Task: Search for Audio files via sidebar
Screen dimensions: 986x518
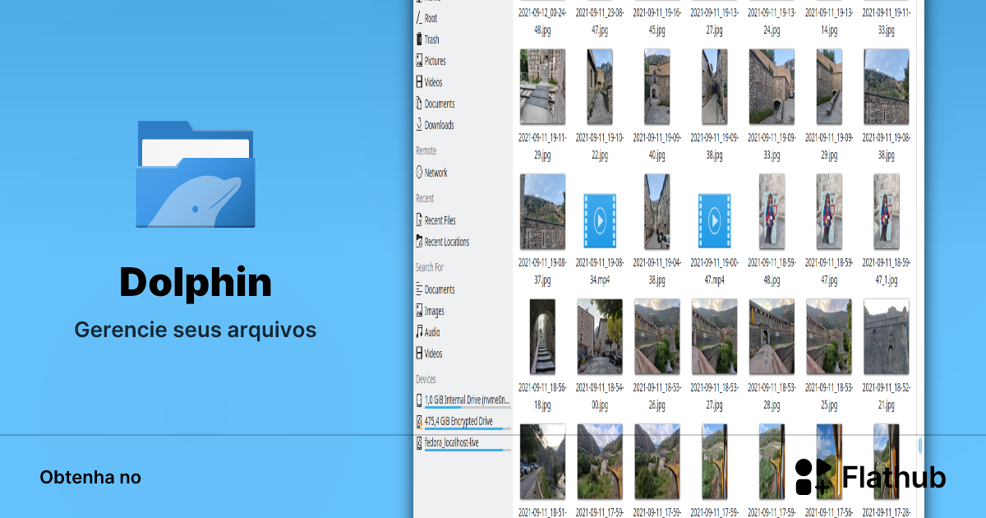Action: click(x=431, y=332)
